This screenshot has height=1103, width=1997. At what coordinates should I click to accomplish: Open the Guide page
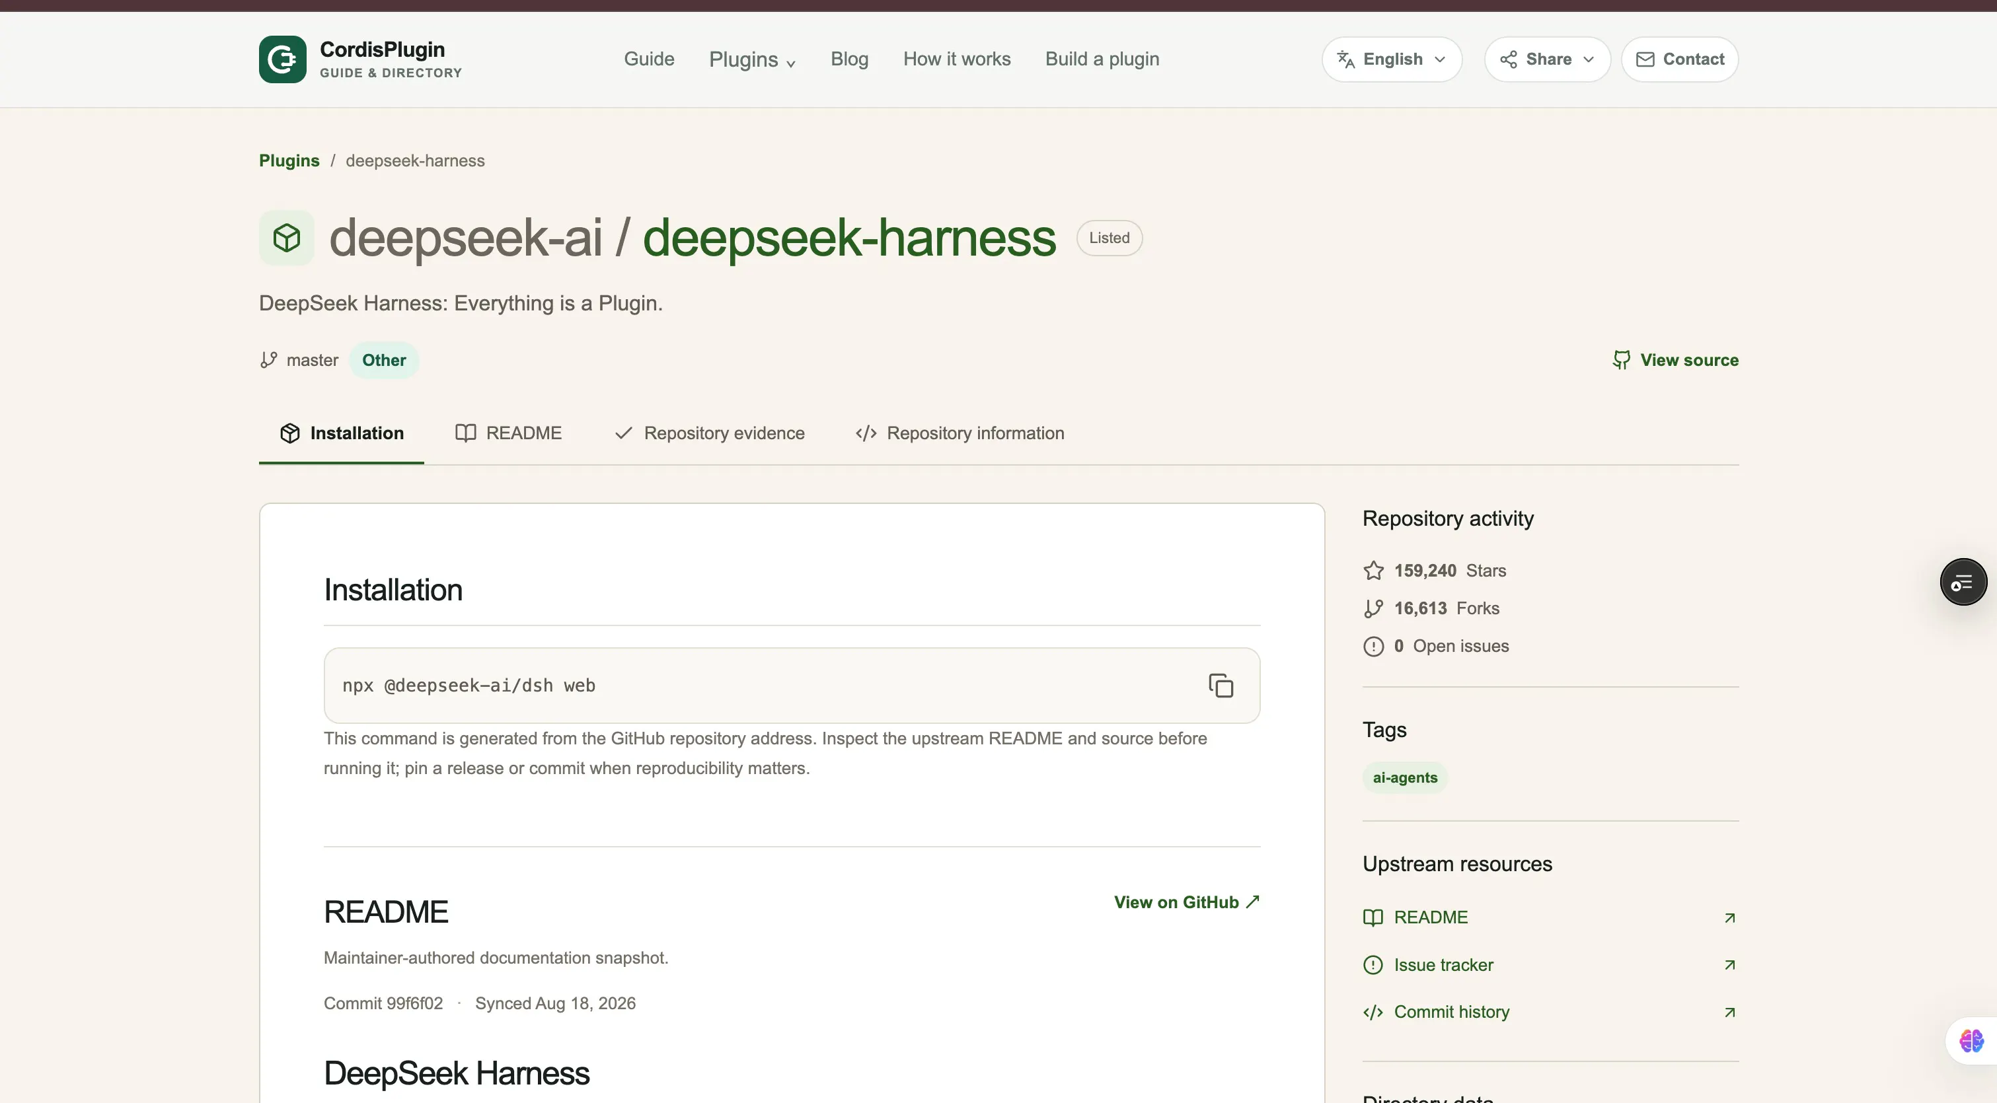tap(649, 59)
